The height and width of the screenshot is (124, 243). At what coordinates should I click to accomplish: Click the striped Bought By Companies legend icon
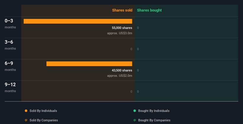pyautogui.click(x=135, y=120)
